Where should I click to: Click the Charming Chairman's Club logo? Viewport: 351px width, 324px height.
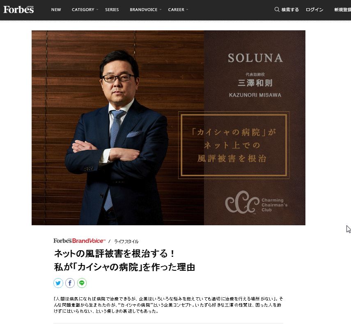click(x=256, y=202)
